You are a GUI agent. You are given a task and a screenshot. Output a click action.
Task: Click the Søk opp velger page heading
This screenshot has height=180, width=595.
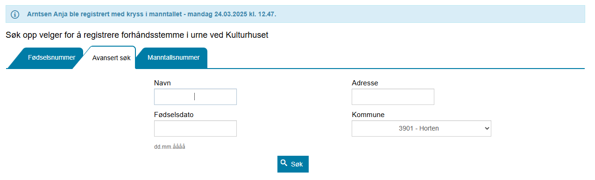137,35
